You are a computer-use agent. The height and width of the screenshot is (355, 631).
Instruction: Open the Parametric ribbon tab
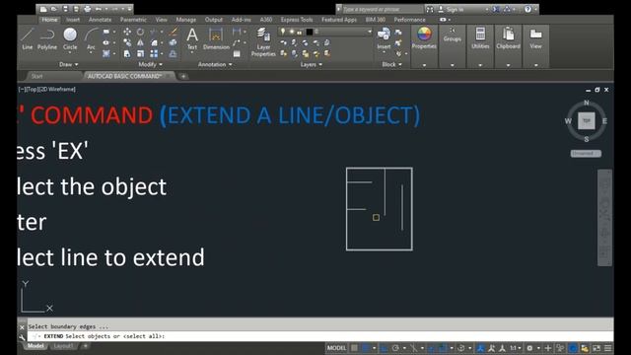click(x=133, y=20)
